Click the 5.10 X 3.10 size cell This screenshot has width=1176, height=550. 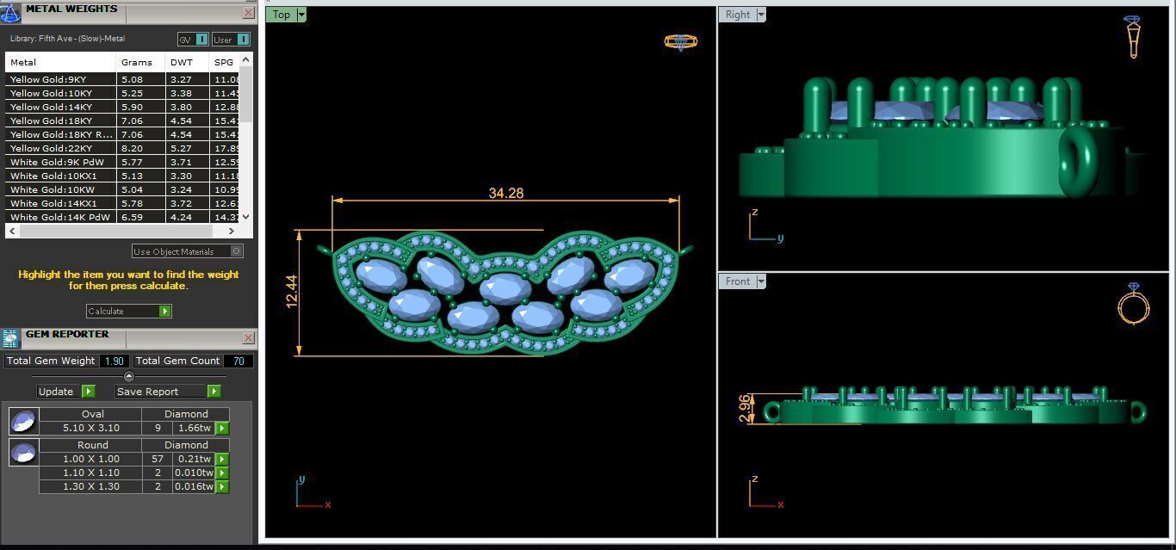(x=90, y=428)
